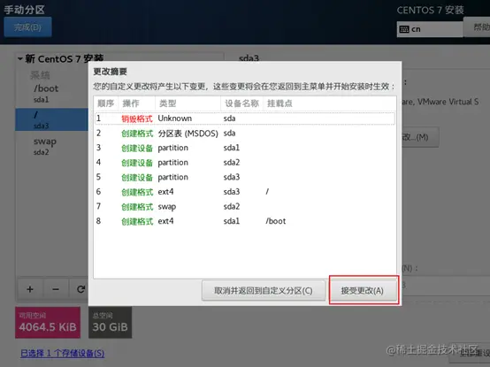490x367 pixels.
Task: Select row 7 swap sda2
Action: (245, 206)
